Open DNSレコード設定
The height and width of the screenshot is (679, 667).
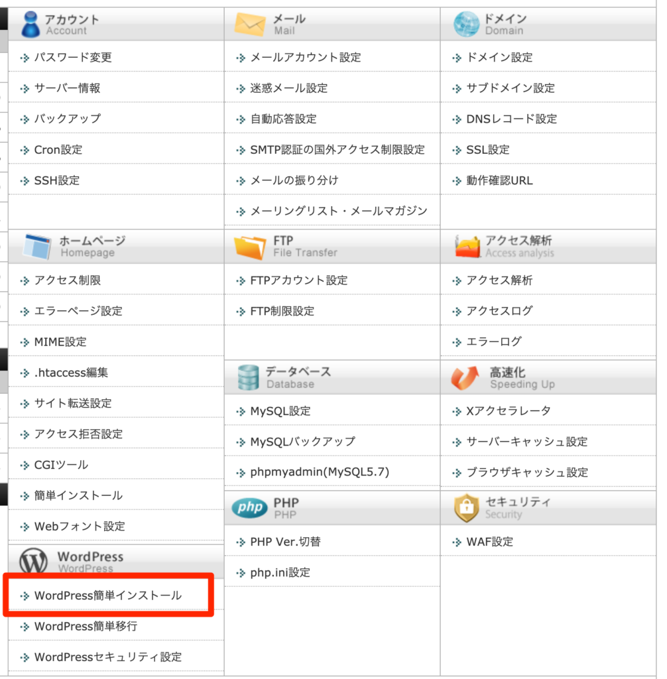click(x=511, y=119)
